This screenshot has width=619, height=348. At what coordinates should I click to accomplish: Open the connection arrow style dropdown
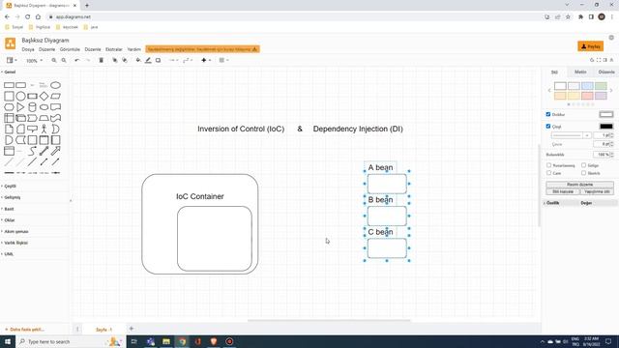coord(174,60)
